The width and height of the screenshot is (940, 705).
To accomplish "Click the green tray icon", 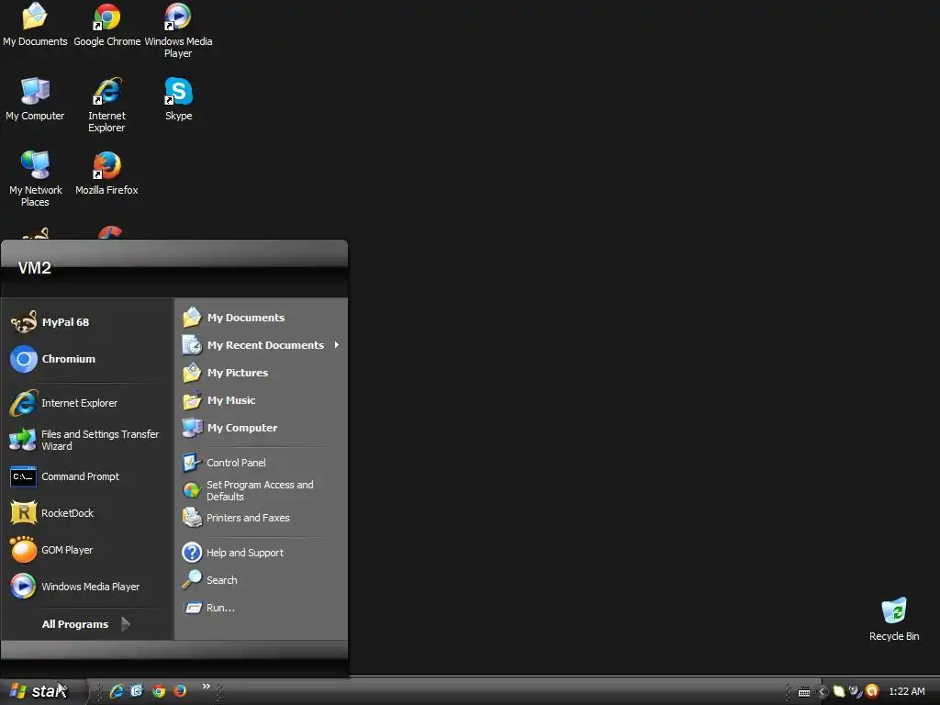I will pyautogui.click(x=839, y=691).
